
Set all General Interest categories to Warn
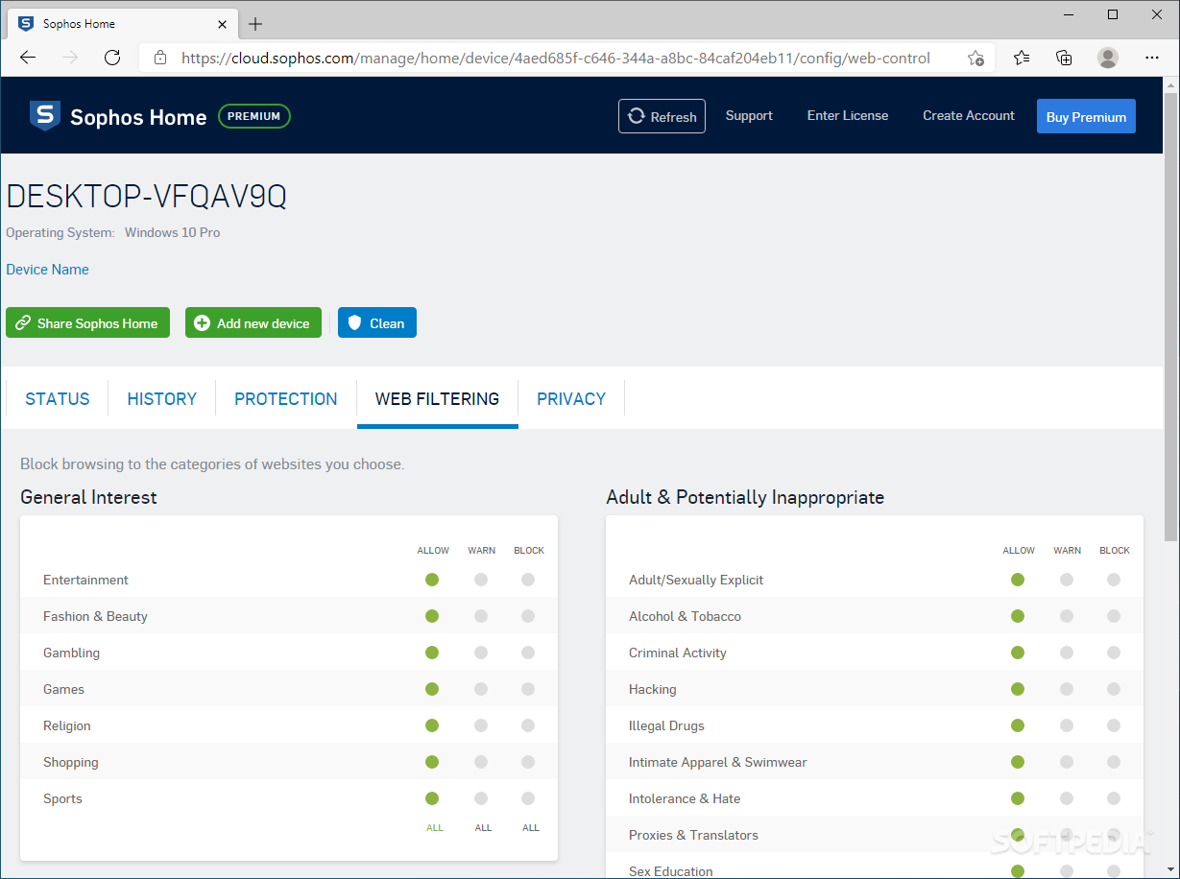tap(483, 827)
